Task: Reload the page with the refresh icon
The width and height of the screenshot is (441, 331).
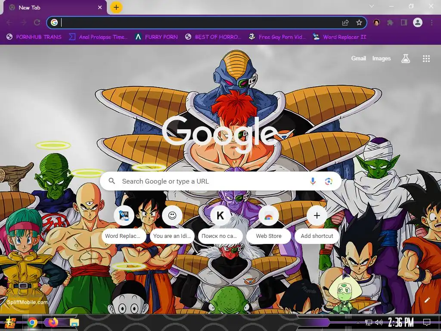Action: (x=37, y=22)
